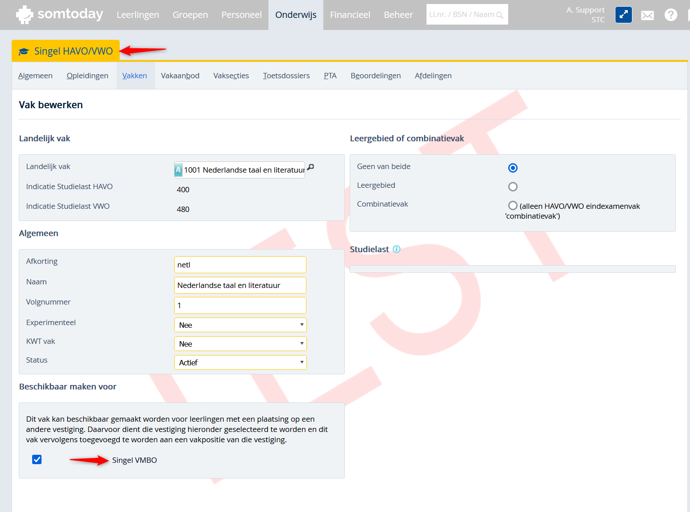Click the Studielast info icon
The image size is (690, 512).
pos(397,249)
